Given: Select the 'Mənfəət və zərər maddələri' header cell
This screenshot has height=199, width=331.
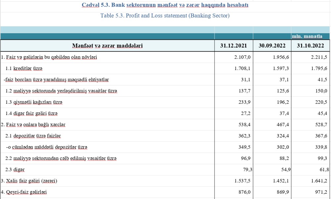Looking at the screenshot, I should click(108, 46).
